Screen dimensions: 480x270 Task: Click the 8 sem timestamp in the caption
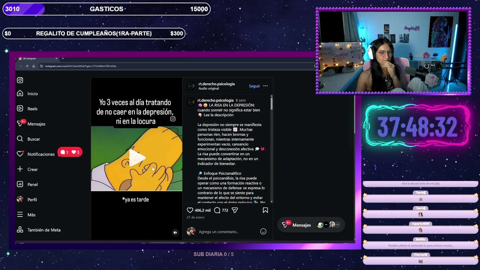point(240,100)
